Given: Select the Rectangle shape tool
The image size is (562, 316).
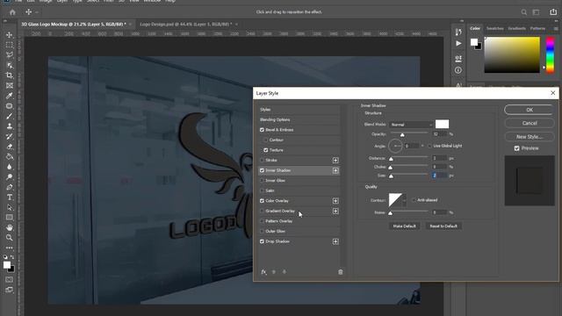Looking at the screenshot, I should (10, 218).
